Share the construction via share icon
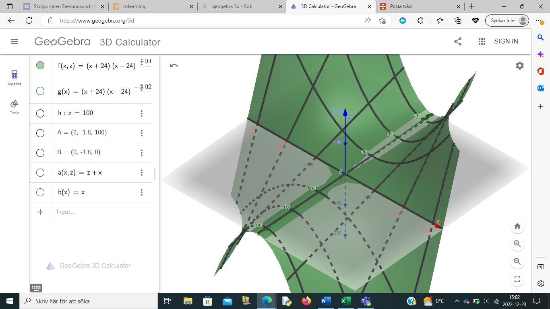 458,41
